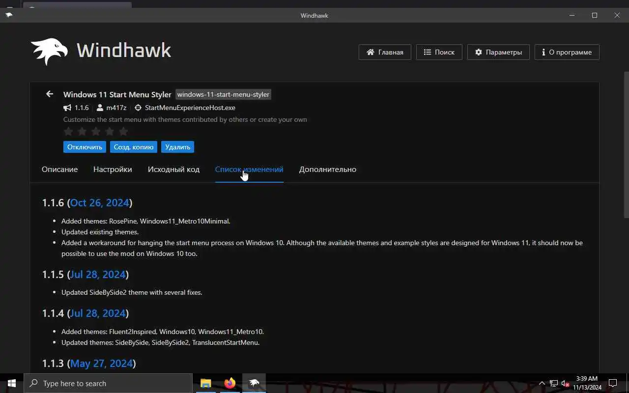Open Параметры settings

click(498, 52)
